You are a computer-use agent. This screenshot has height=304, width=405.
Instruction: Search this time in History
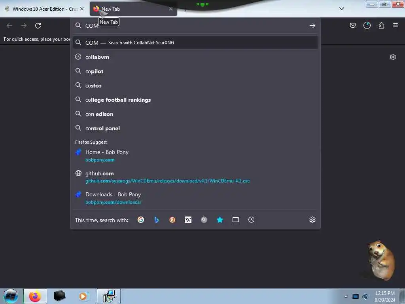coord(251,220)
